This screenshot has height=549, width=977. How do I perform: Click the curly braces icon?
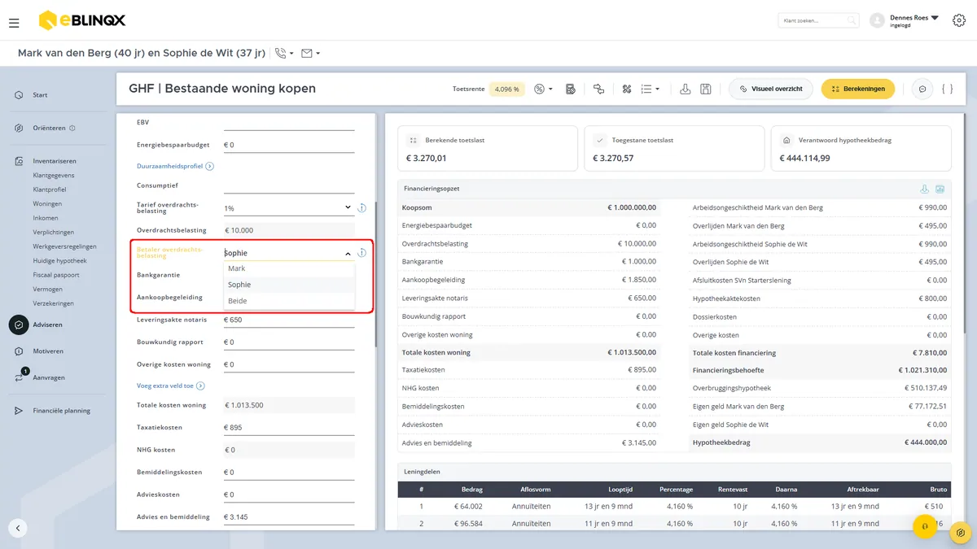coord(947,89)
